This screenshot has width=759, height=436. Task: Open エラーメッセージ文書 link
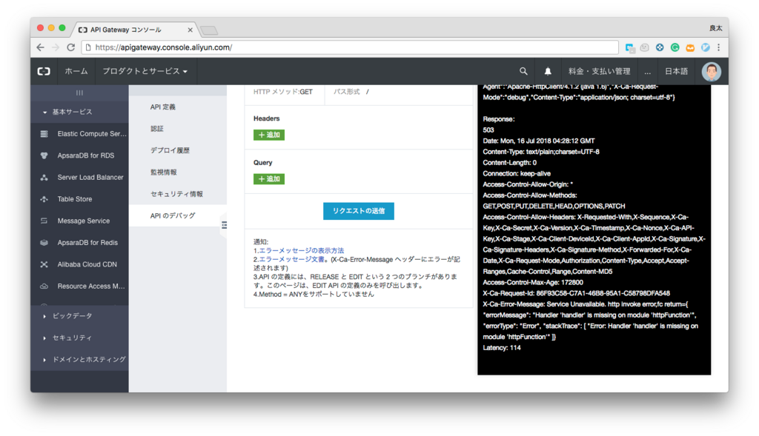[291, 259]
